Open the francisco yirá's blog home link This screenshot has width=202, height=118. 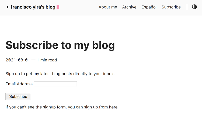pos(33,7)
